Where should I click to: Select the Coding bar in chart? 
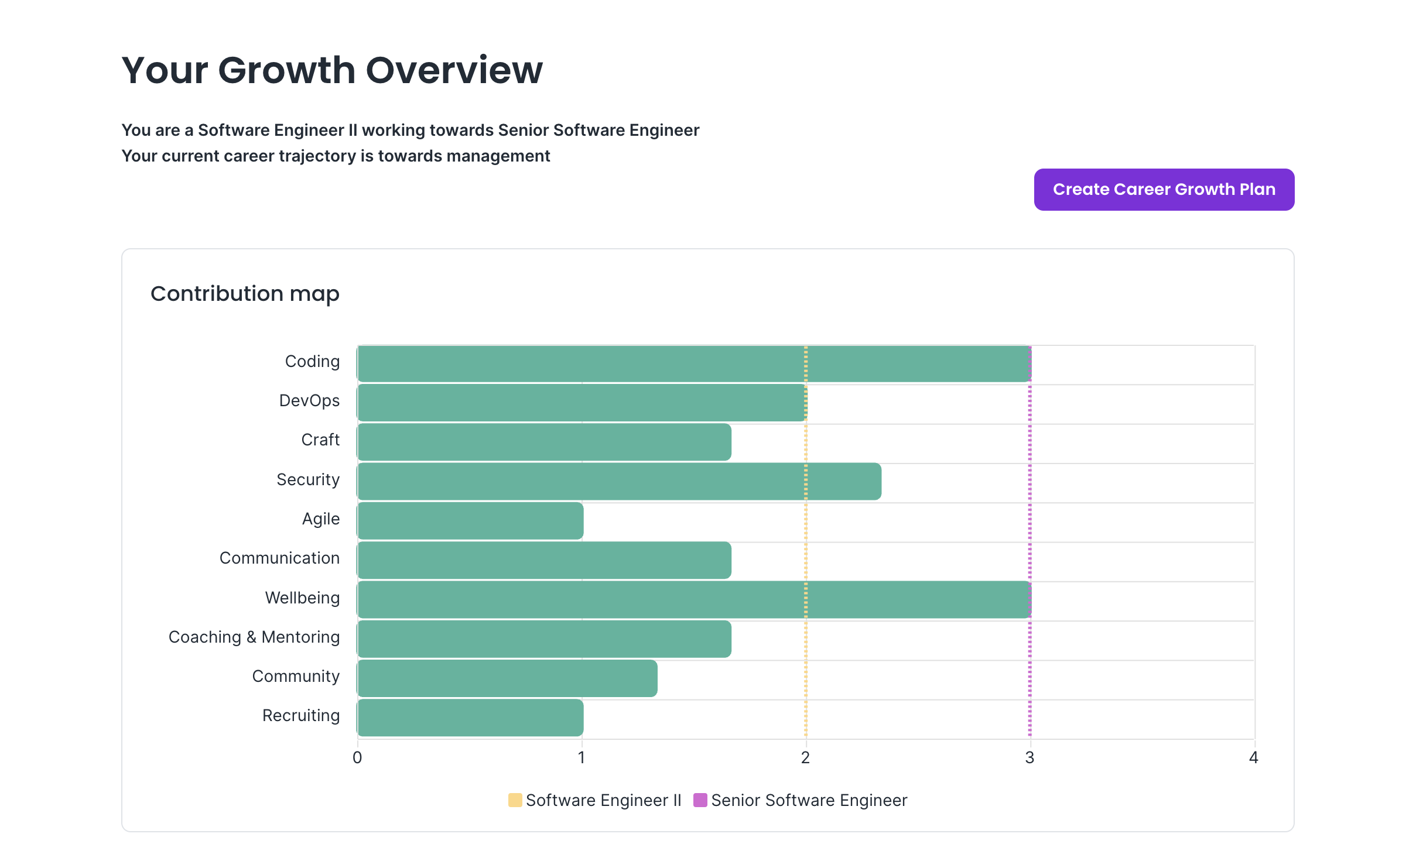[694, 364]
